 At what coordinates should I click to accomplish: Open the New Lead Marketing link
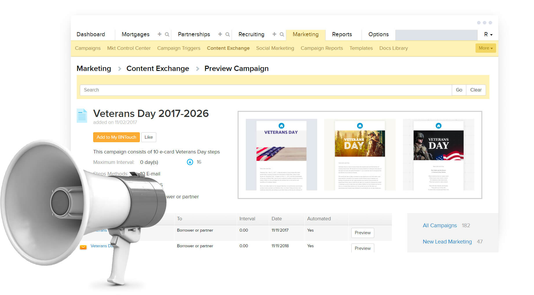(447, 241)
